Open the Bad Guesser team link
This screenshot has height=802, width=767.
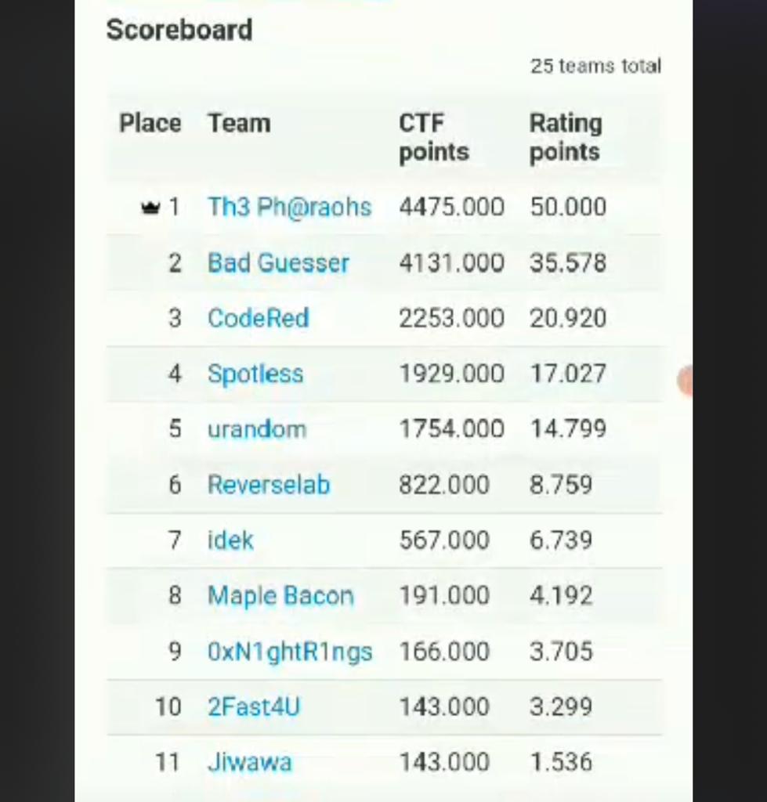point(278,263)
